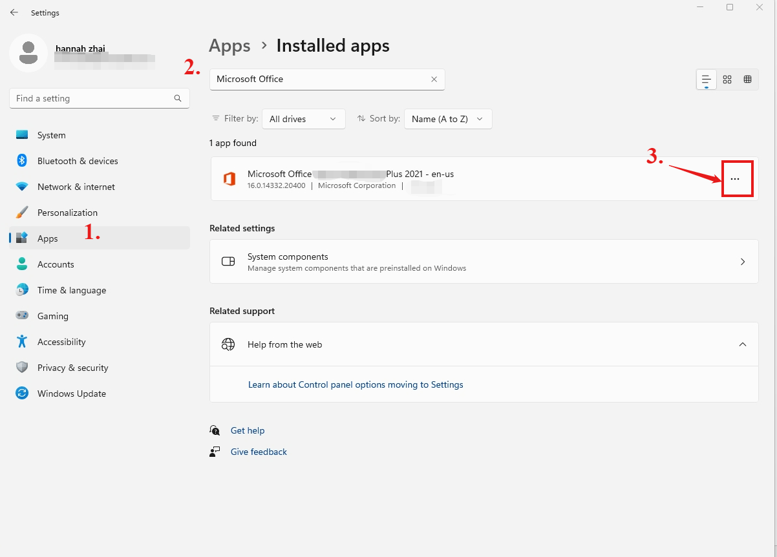Click the Help from the web globe icon
Viewport: 777px width, 557px height.
click(228, 344)
